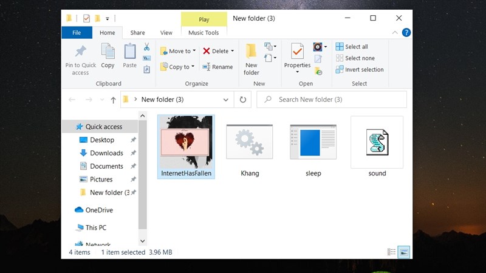486x273 pixels.
Task: Click the Search New folder (3) box
Action: 332,99
